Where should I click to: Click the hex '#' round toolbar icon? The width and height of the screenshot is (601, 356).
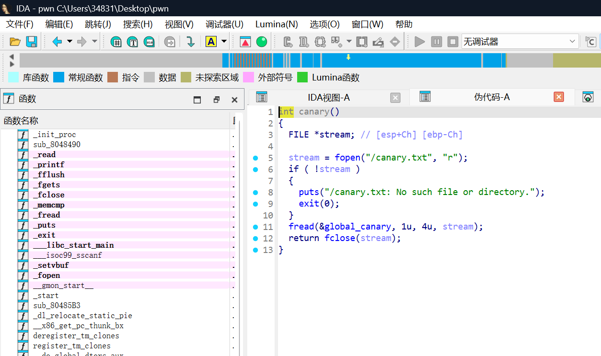coord(116,42)
